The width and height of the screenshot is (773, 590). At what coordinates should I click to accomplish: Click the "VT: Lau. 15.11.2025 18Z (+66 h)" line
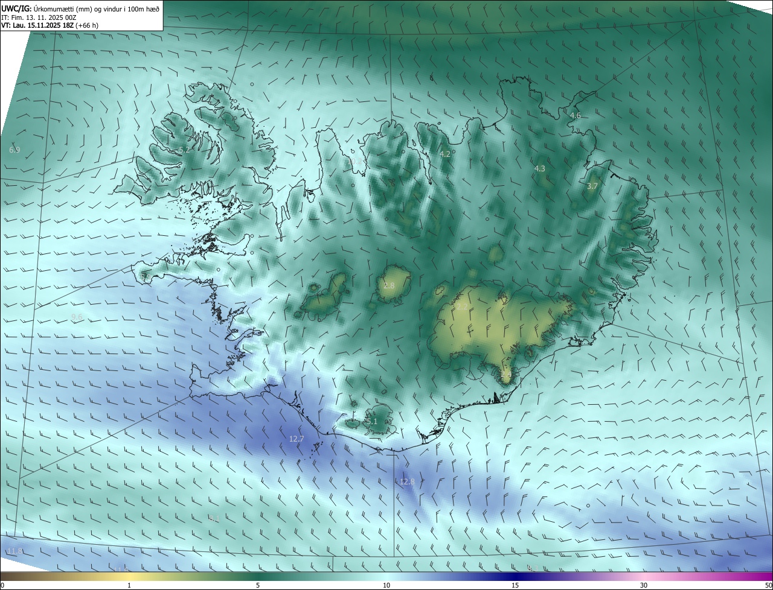[50, 25]
